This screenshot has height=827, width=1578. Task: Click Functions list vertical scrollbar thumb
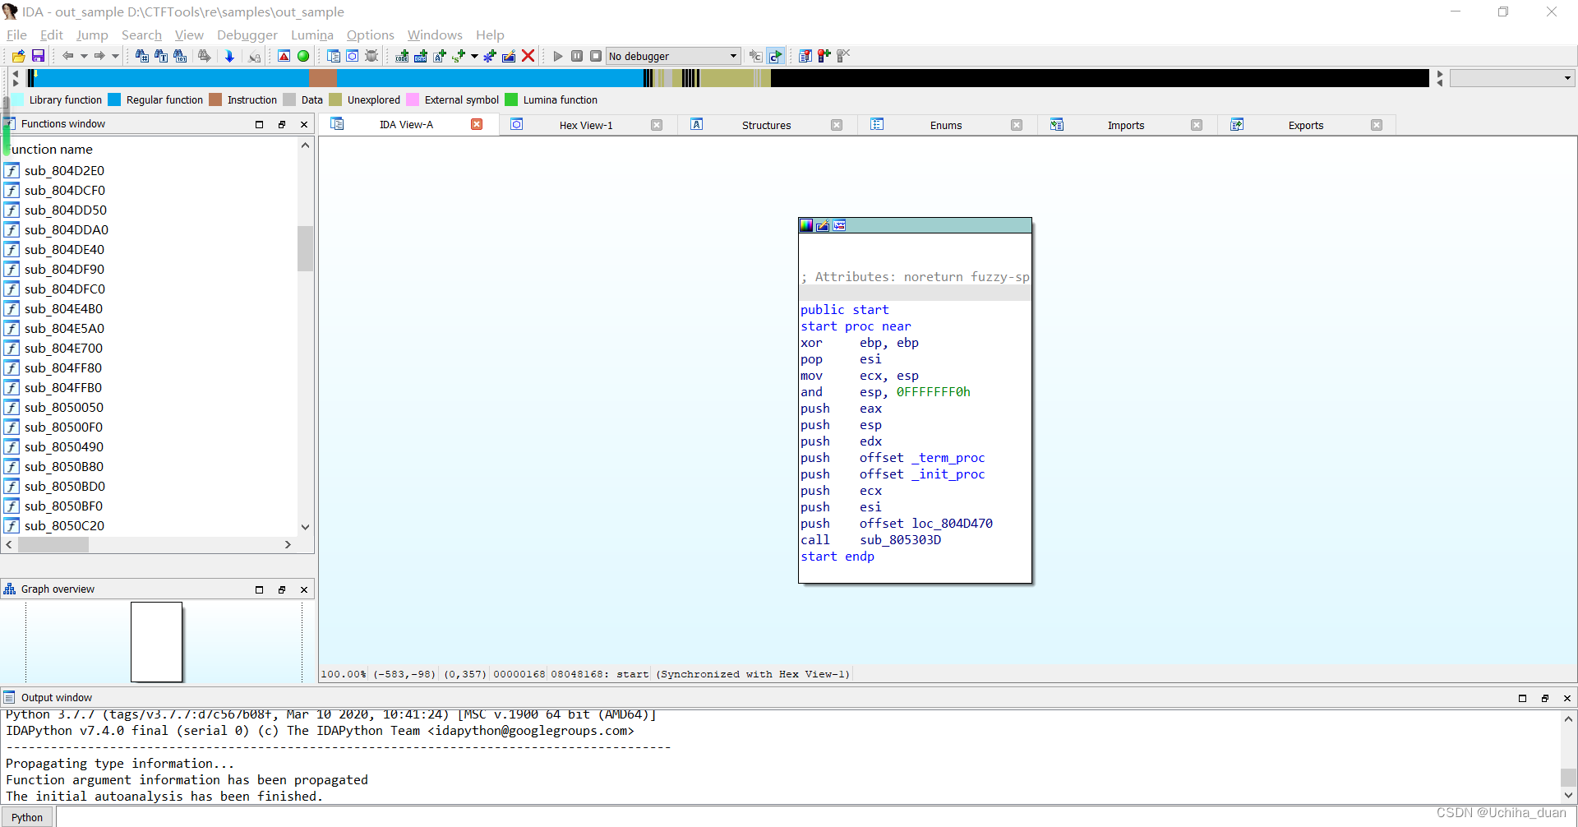coord(305,248)
